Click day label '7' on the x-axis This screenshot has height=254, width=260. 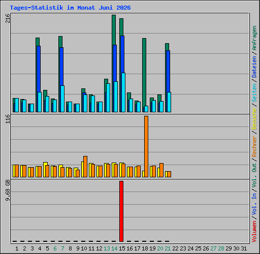[62, 248]
